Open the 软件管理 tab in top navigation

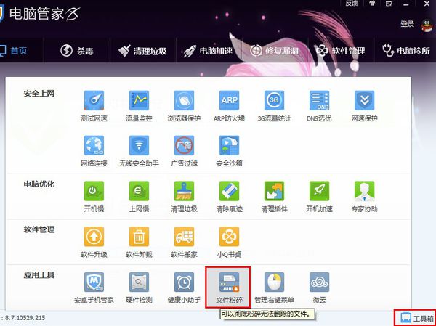(x=340, y=51)
